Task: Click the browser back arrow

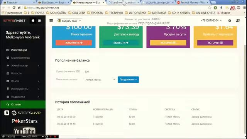Action: coord(3,8)
